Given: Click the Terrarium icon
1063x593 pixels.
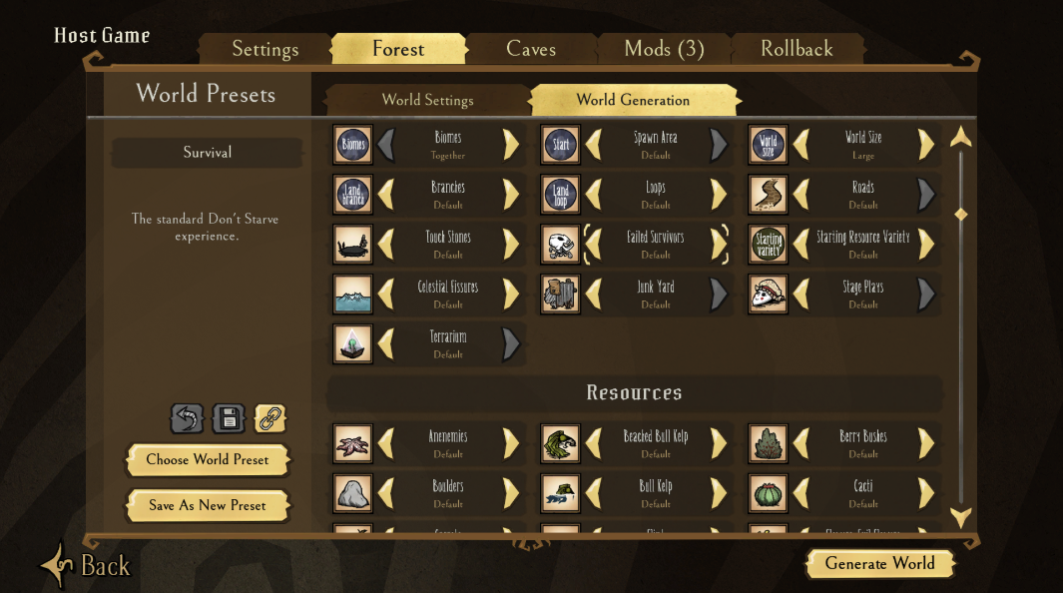Looking at the screenshot, I should [x=352, y=343].
